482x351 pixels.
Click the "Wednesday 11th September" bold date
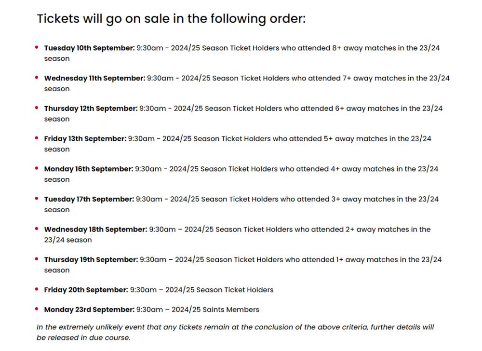click(94, 78)
